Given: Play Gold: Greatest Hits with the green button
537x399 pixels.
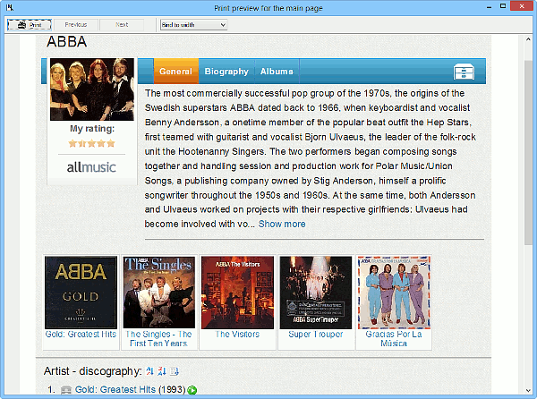Looking at the screenshot, I should coord(192,390).
